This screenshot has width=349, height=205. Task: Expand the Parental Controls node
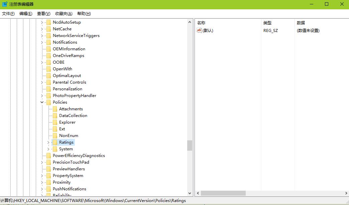tap(42, 82)
